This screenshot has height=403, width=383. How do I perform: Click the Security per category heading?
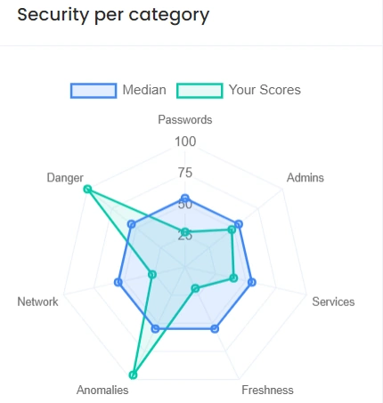(x=113, y=15)
